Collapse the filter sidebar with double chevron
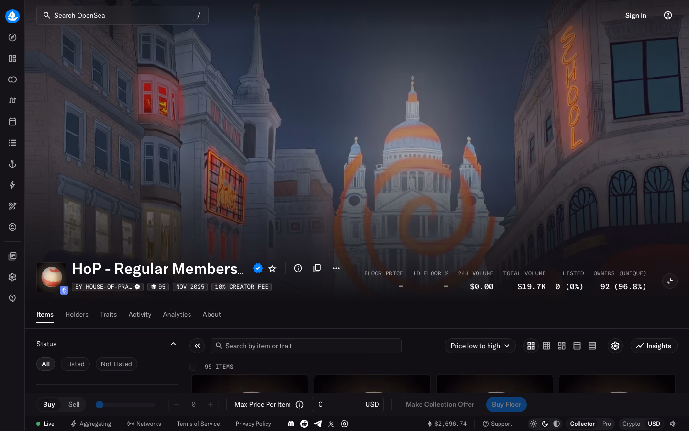The image size is (689, 431). (x=197, y=346)
